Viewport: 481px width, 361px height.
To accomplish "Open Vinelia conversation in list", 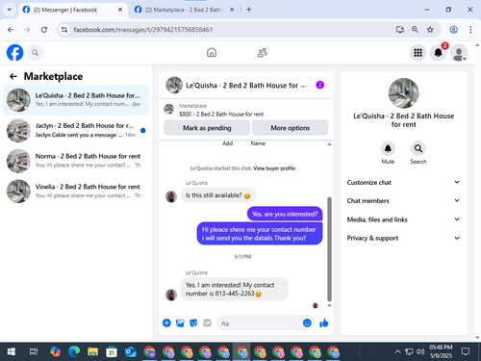I will (x=76, y=191).
